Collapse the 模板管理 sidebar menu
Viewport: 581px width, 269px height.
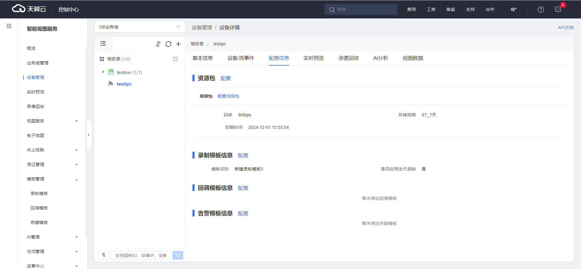pos(77,180)
